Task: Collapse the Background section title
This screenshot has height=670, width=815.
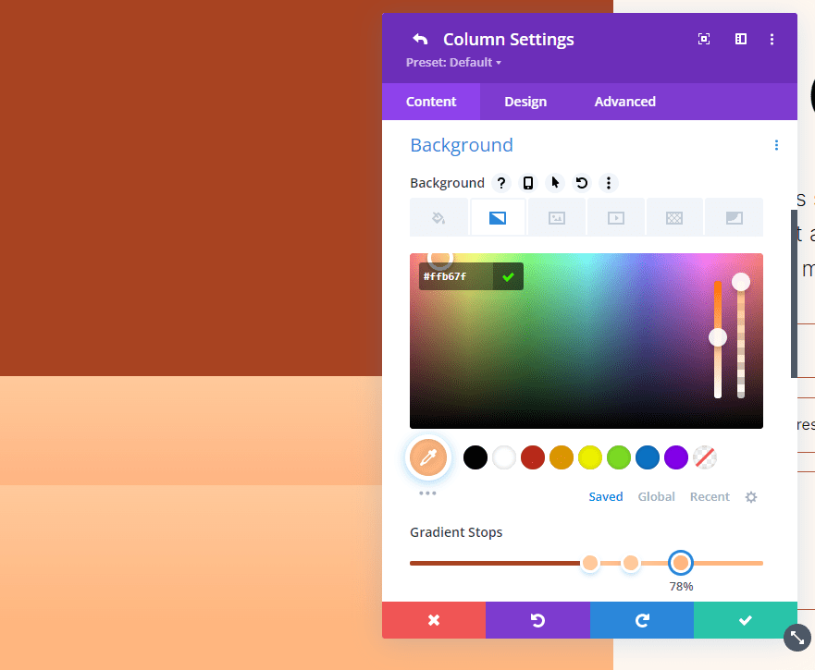Action: (x=462, y=145)
